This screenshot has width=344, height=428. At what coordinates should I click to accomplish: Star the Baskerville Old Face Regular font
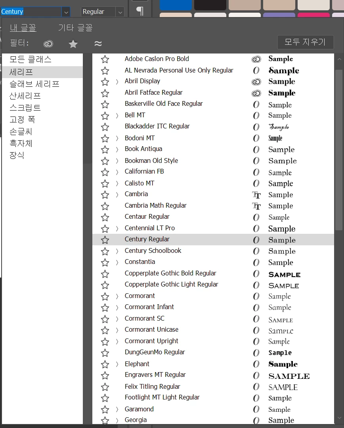pos(105,105)
